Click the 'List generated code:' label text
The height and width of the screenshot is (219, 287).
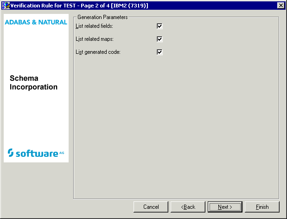point(98,52)
